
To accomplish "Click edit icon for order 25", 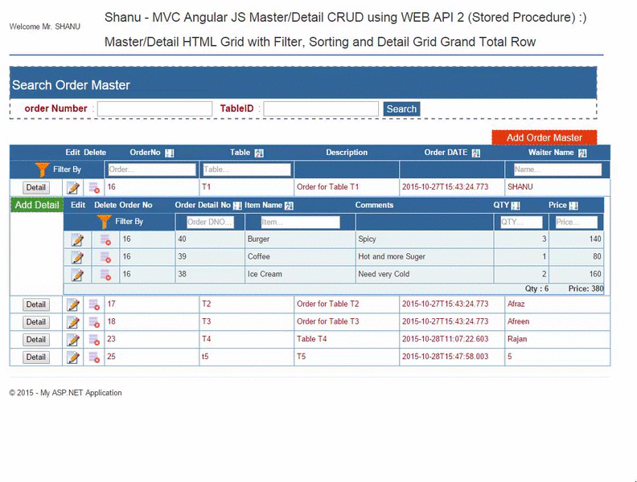I will pos(73,357).
